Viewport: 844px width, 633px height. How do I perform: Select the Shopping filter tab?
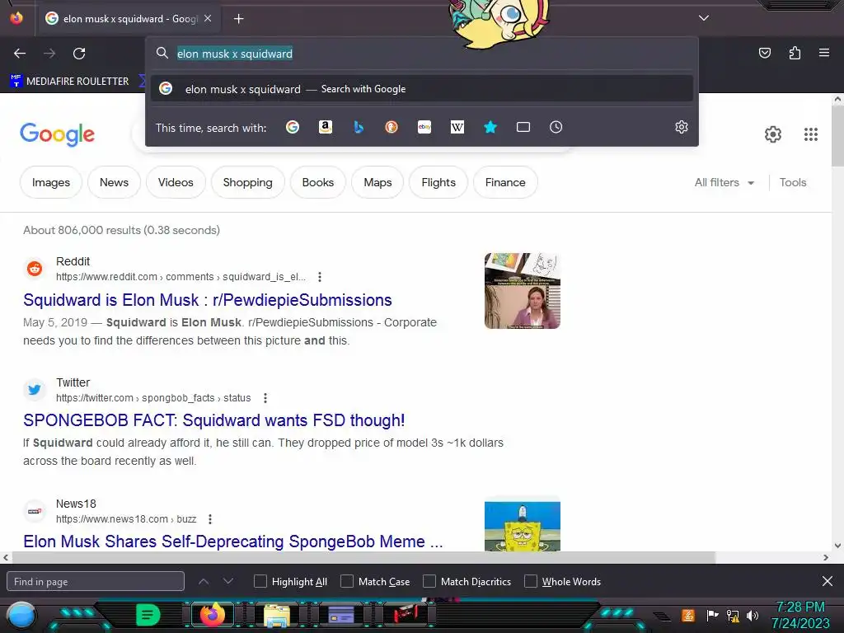(x=247, y=182)
